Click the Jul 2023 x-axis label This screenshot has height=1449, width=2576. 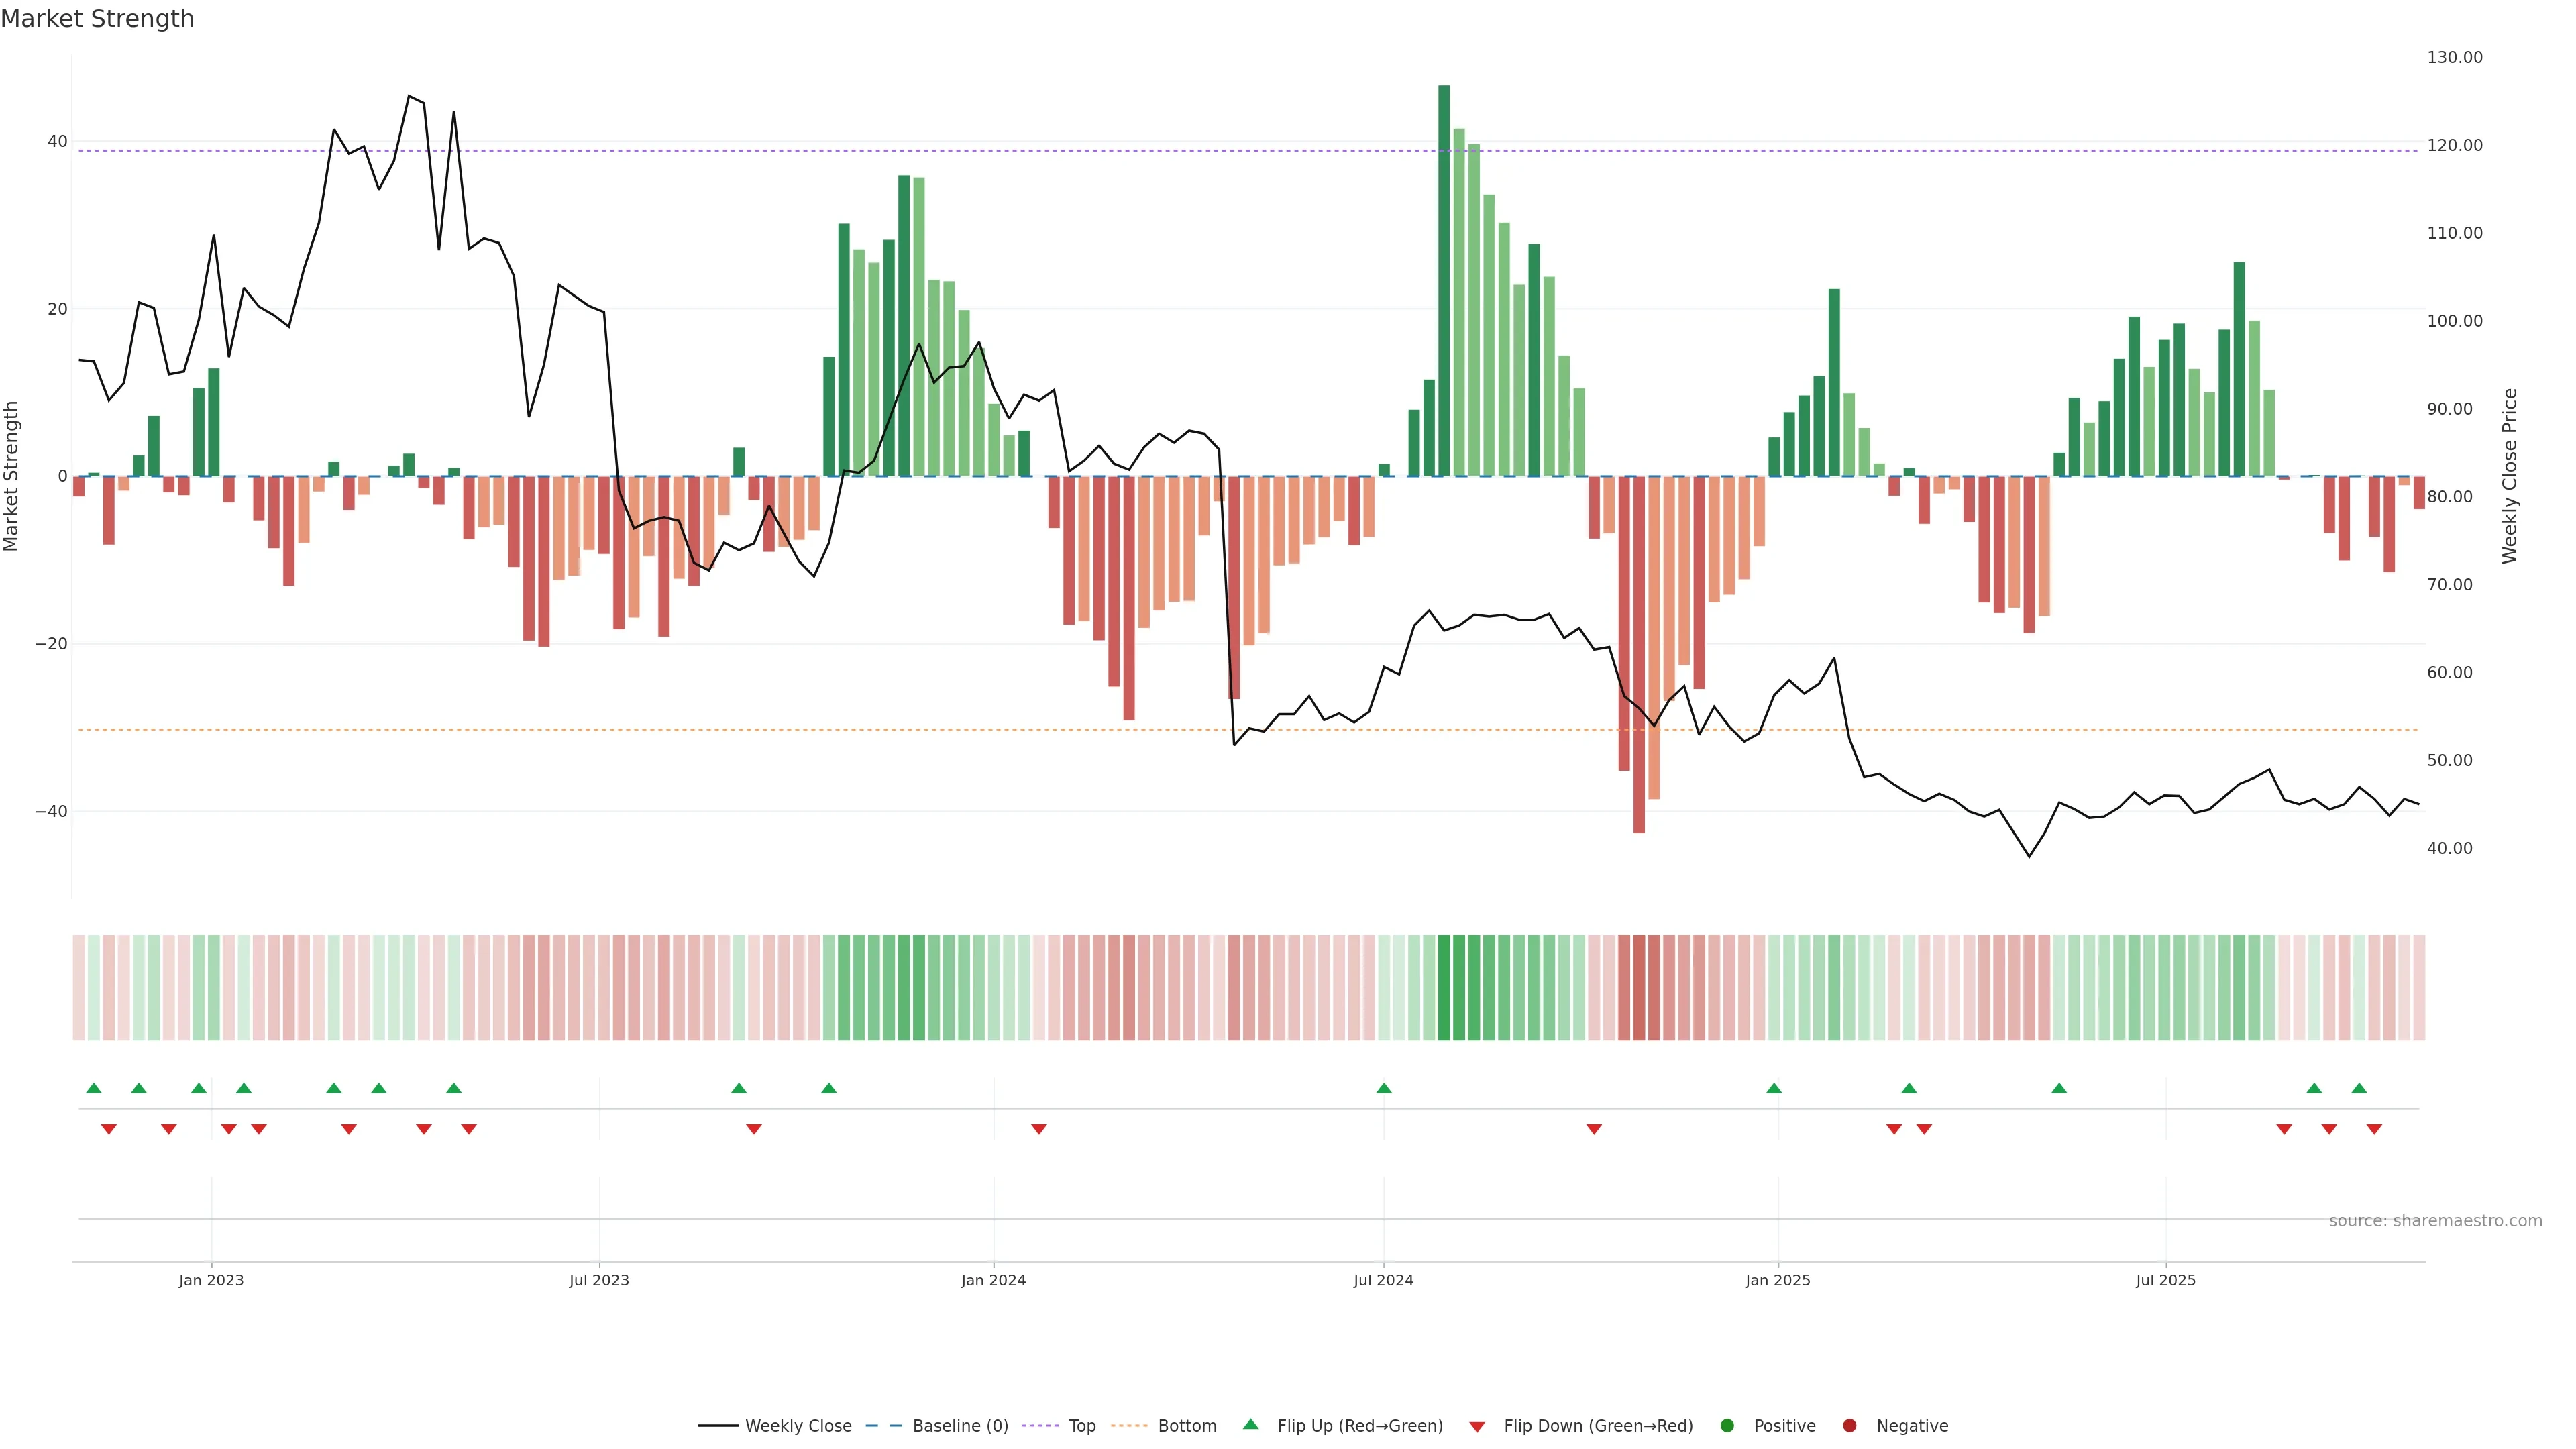coord(599,1280)
